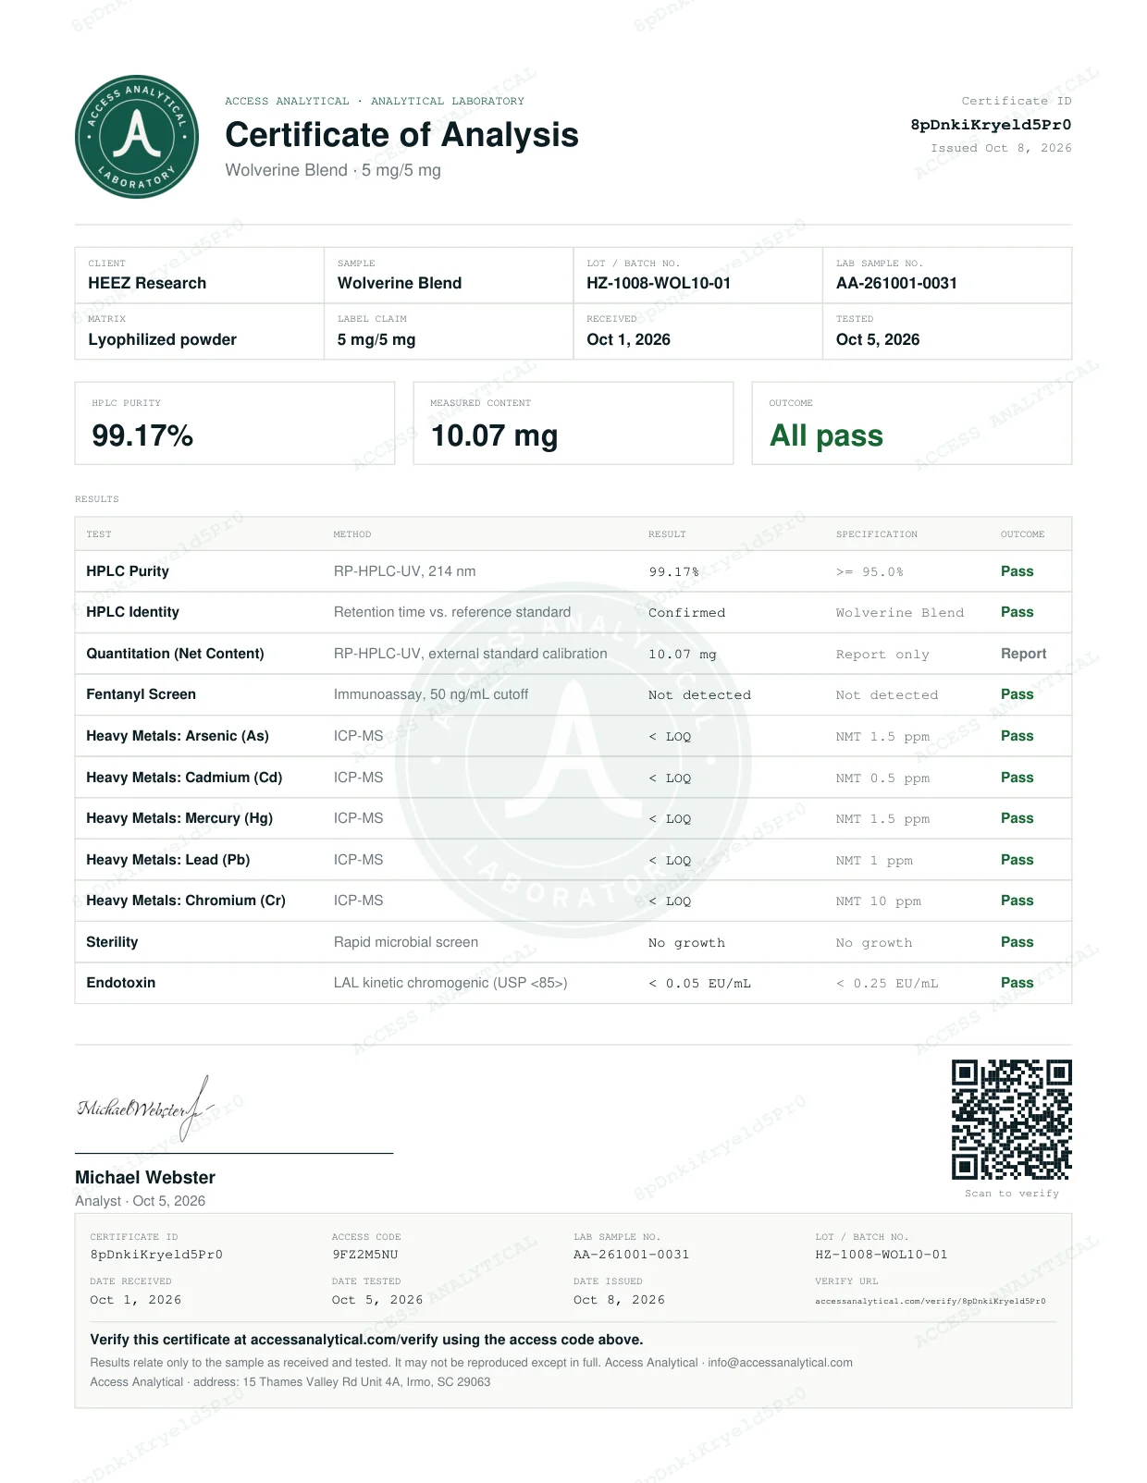The width and height of the screenshot is (1147, 1483).
Task: Click the Lab Sample No. AA-261001-0031 header cell
Action: click(947, 275)
